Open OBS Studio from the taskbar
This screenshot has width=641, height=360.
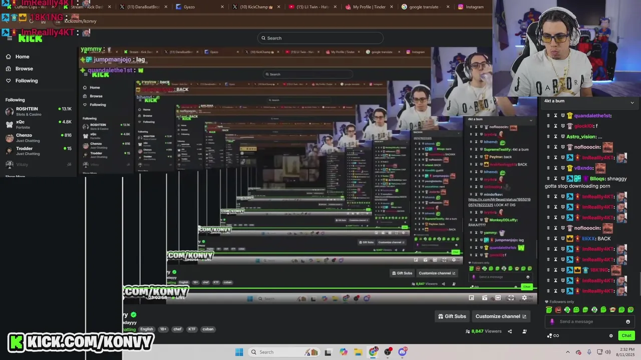(x=388, y=352)
